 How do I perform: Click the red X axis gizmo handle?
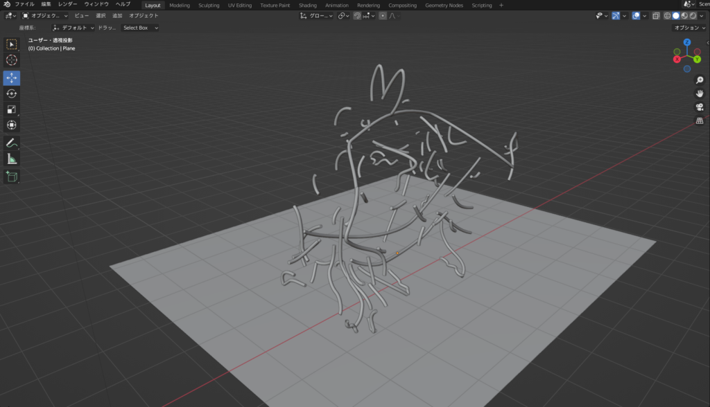pyautogui.click(x=677, y=60)
